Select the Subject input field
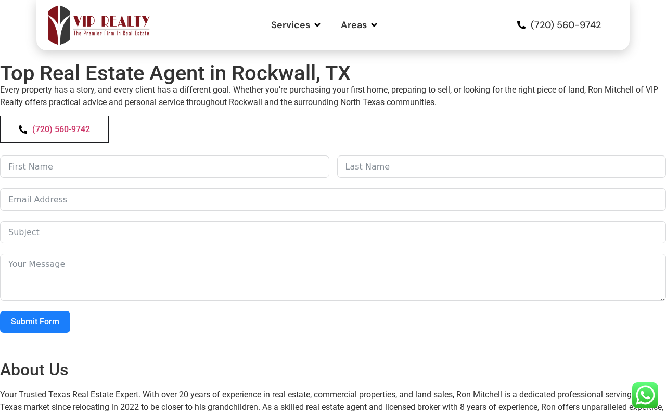 tap(333, 232)
